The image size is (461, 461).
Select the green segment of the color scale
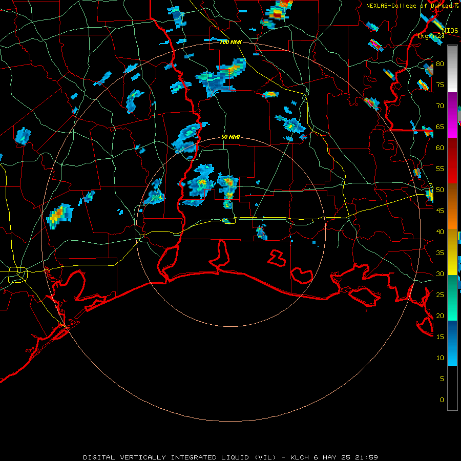point(452,298)
